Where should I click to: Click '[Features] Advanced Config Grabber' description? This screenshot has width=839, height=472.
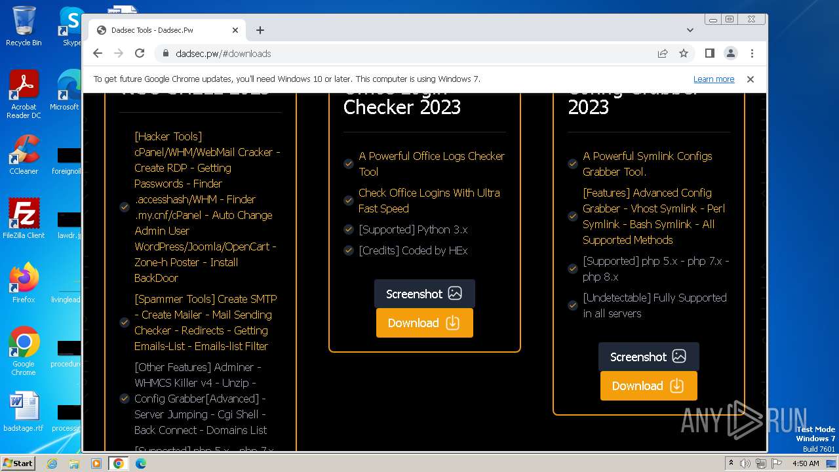(654, 216)
